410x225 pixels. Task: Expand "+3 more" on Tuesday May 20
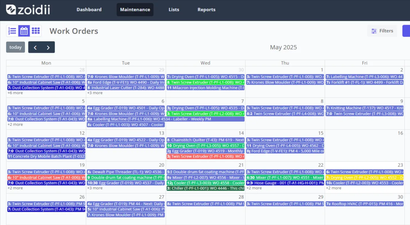coord(95,188)
